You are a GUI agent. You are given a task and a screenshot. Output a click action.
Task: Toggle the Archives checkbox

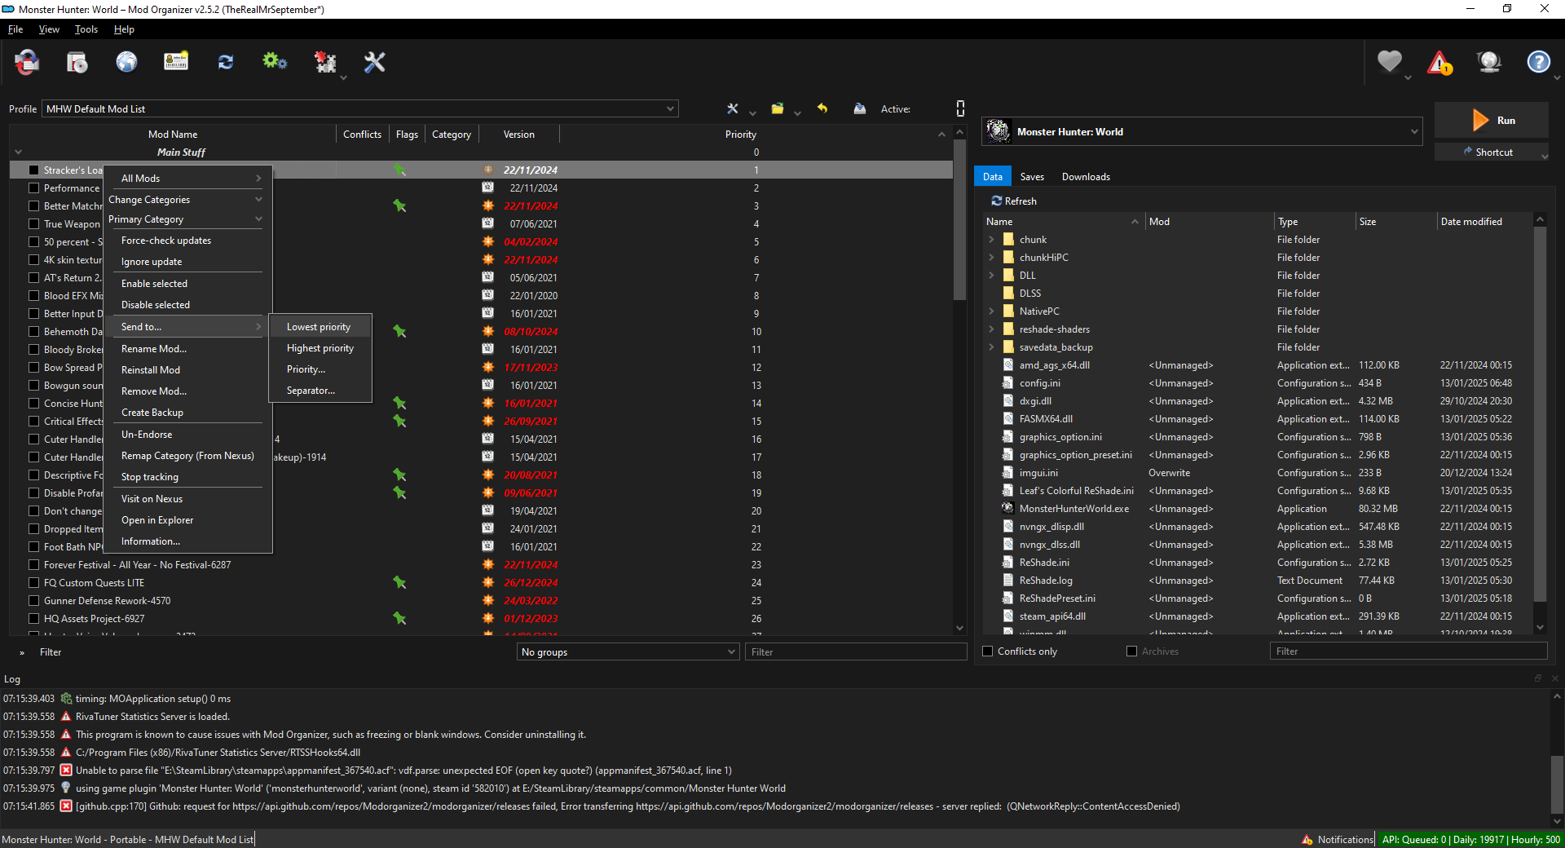click(1131, 651)
